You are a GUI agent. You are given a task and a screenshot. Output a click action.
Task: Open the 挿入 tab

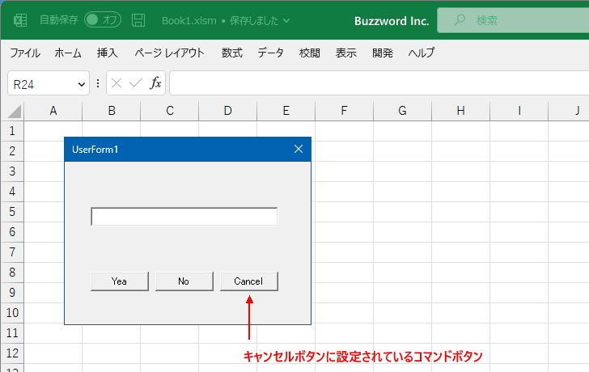pos(108,53)
